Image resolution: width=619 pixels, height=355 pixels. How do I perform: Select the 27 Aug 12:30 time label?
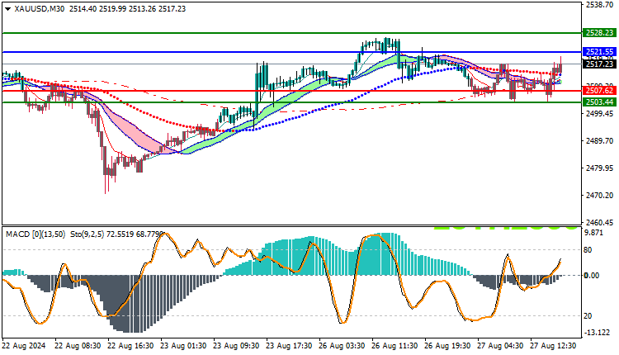[x=553, y=346]
